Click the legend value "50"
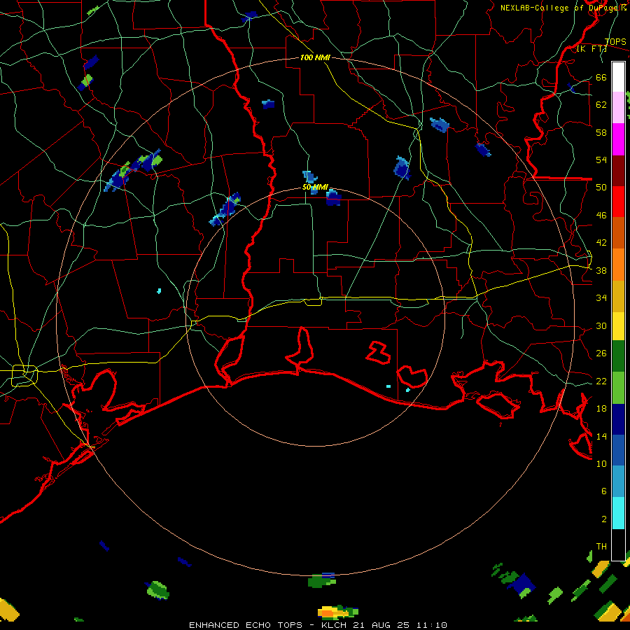The width and height of the screenshot is (630, 630). point(601,187)
